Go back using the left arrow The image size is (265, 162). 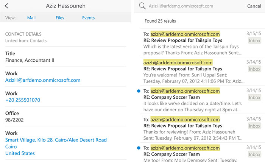point(6,6)
